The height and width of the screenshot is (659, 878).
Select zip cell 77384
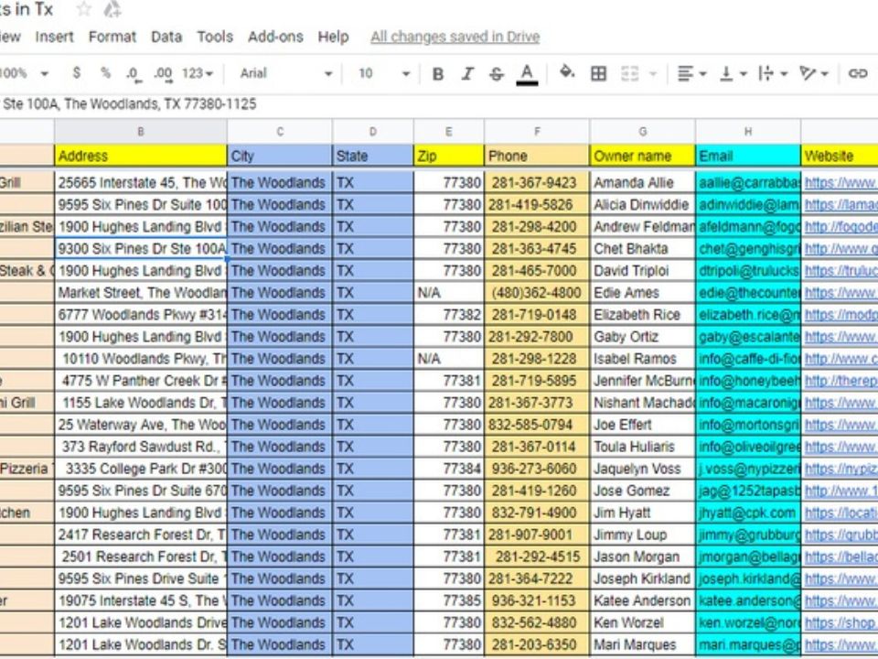[x=448, y=469]
